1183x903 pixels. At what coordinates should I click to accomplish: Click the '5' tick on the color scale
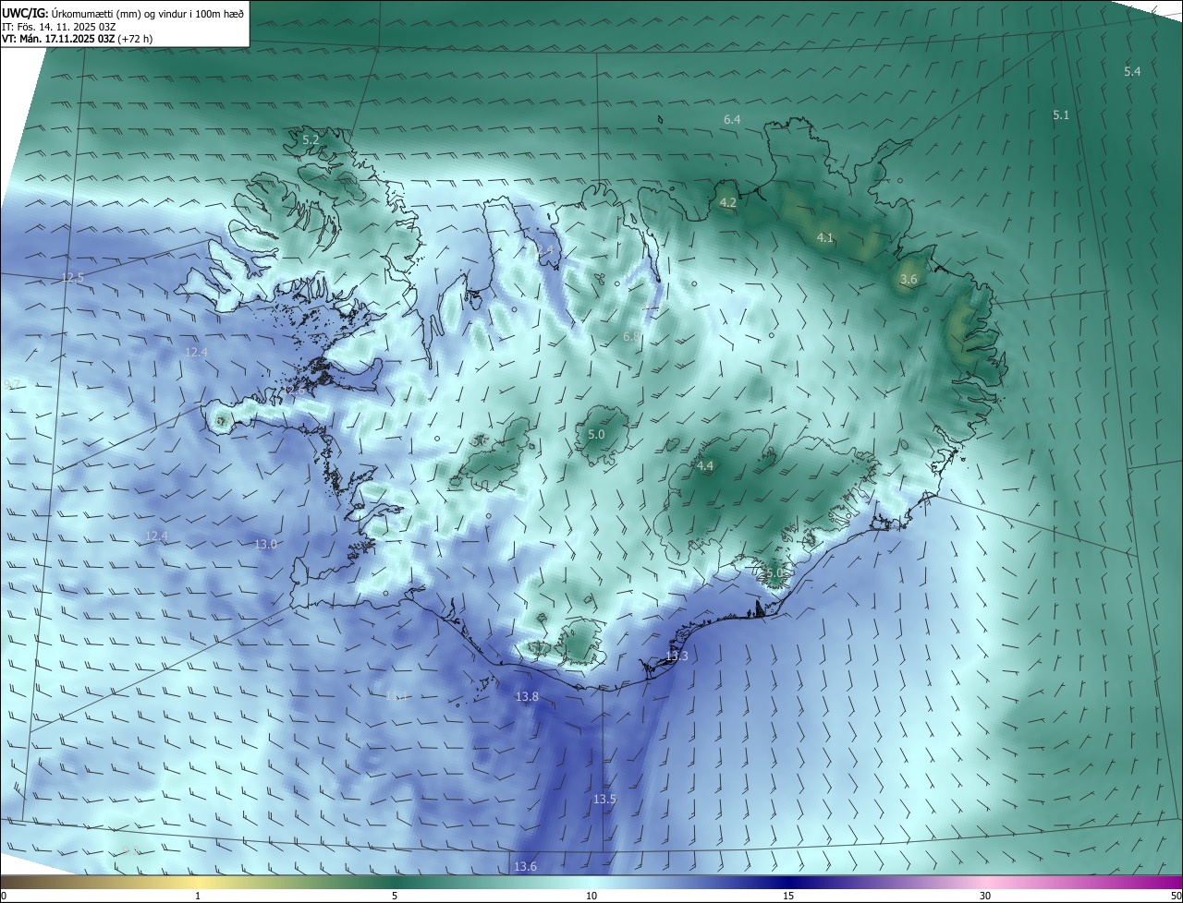tap(395, 896)
